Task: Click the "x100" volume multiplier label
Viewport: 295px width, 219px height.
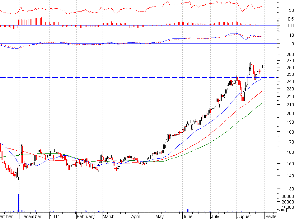Action: point(282,210)
